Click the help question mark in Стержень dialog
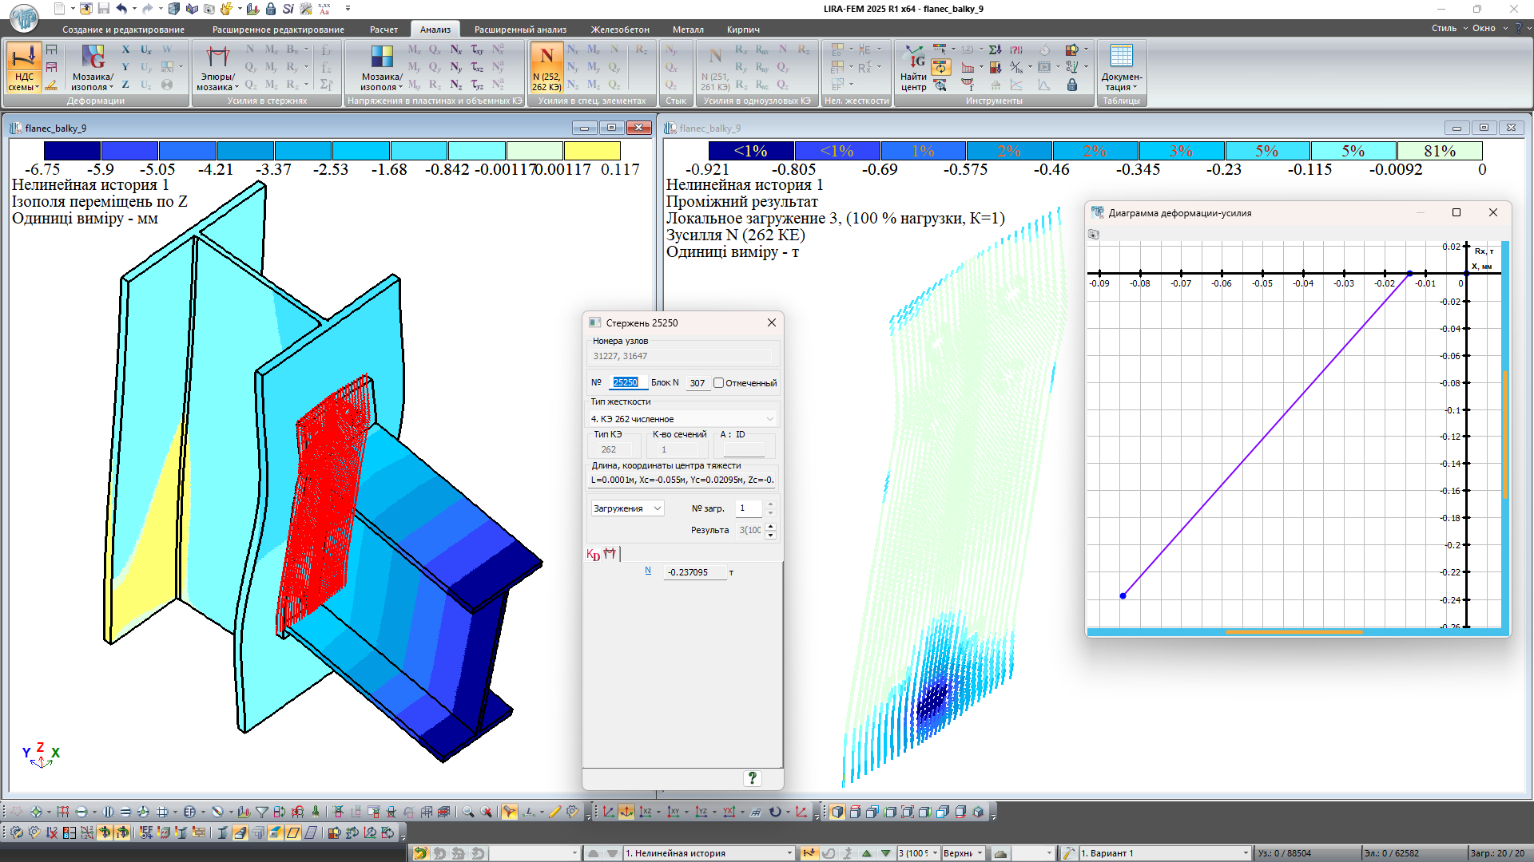This screenshot has height=862, width=1534. coord(752,777)
